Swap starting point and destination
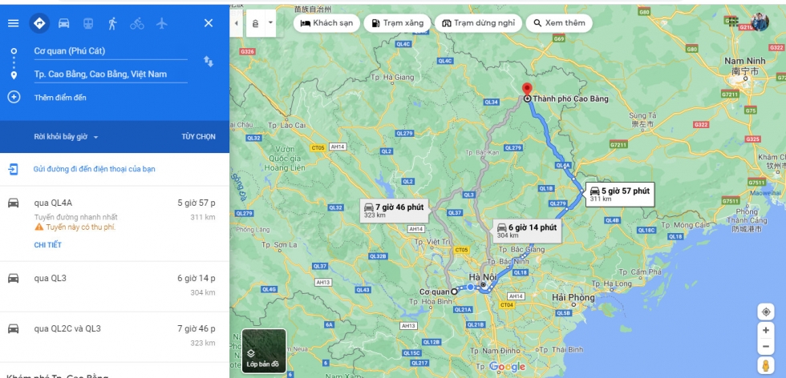This screenshot has width=786, height=378. click(x=209, y=62)
